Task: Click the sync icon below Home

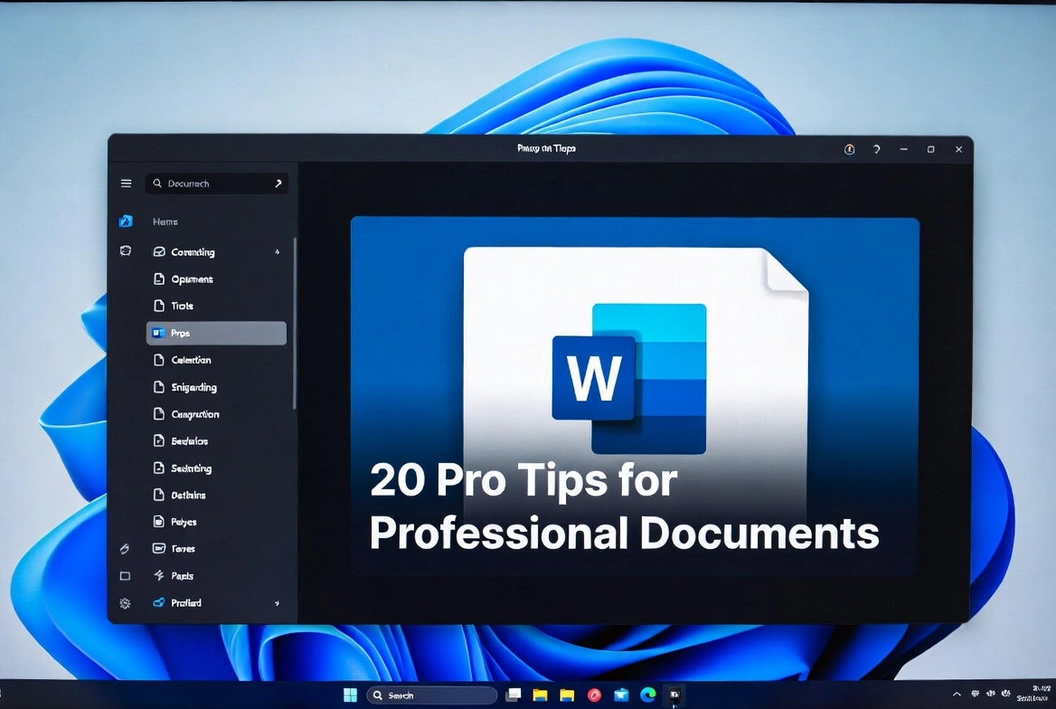Action: [125, 251]
